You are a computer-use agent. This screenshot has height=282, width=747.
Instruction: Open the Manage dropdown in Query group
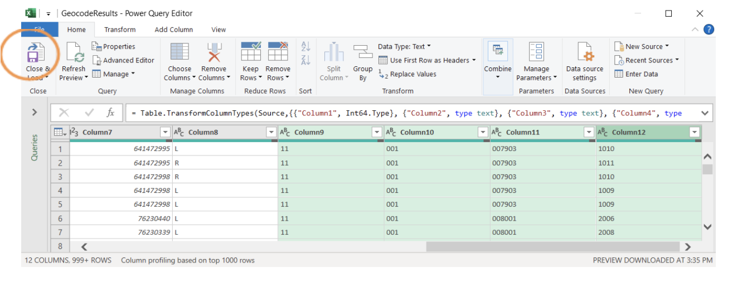point(114,74)
